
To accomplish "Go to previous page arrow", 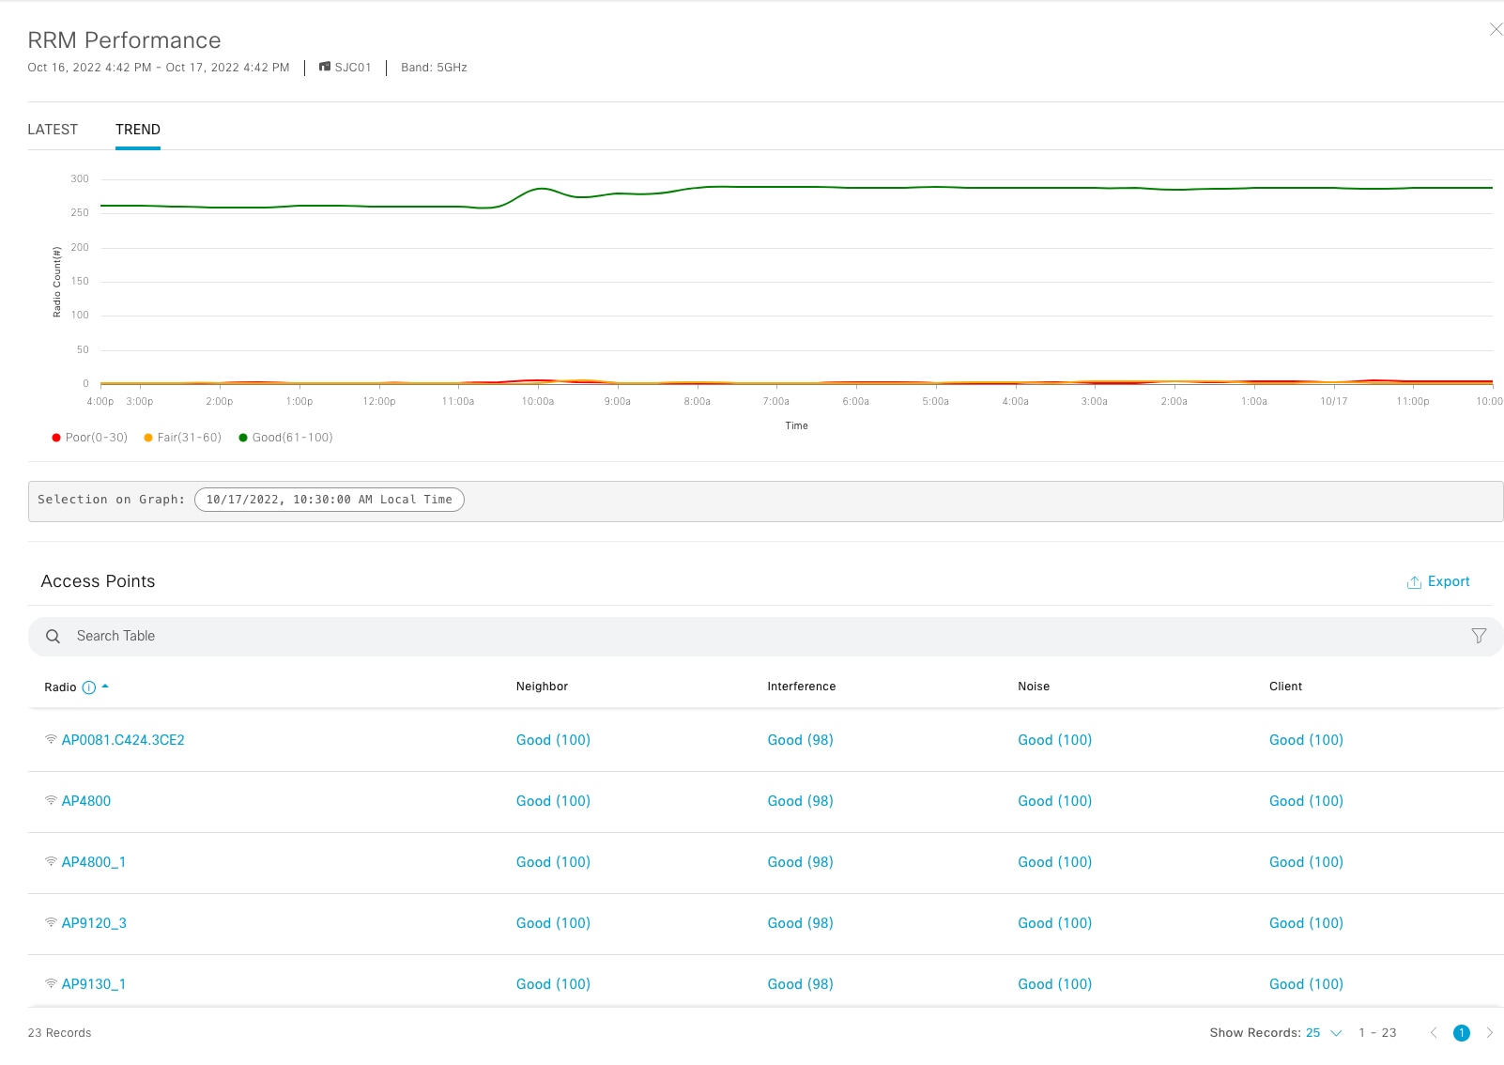I will click(1433, 1032).
